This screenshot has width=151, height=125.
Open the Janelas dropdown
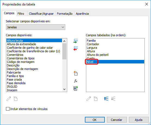click(36, 27)
